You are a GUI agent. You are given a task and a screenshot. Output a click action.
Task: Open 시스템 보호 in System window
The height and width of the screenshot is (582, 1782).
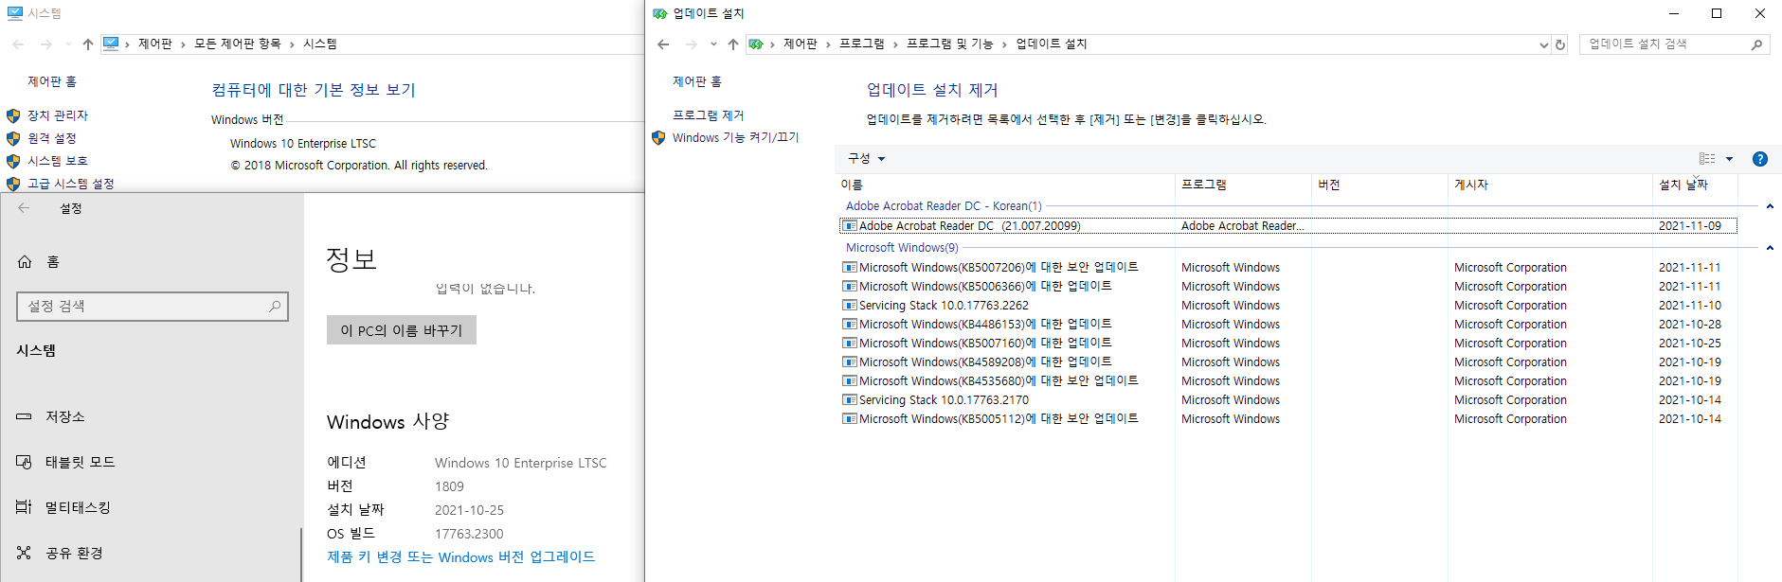(x=58, y=161)
